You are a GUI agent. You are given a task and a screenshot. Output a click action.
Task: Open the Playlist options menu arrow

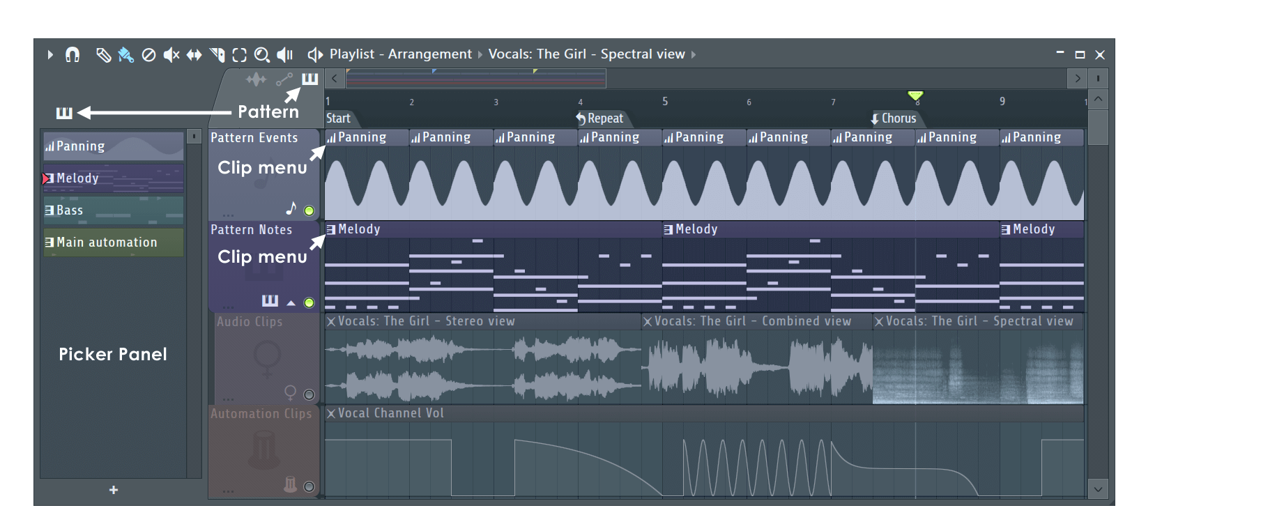(x=50, y=54)
